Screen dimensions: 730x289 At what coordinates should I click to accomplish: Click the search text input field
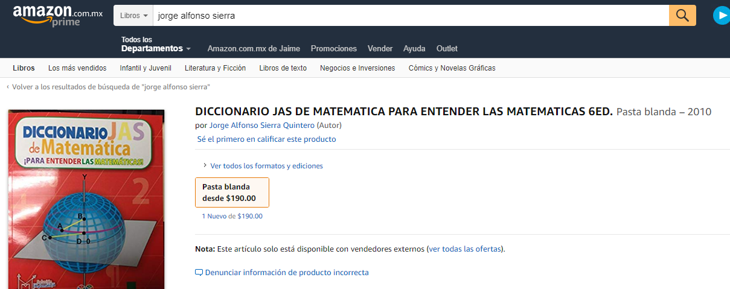[x=411, y=16]
